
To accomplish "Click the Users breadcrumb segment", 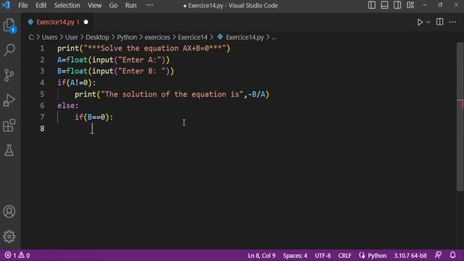I will tap(49, 37).
